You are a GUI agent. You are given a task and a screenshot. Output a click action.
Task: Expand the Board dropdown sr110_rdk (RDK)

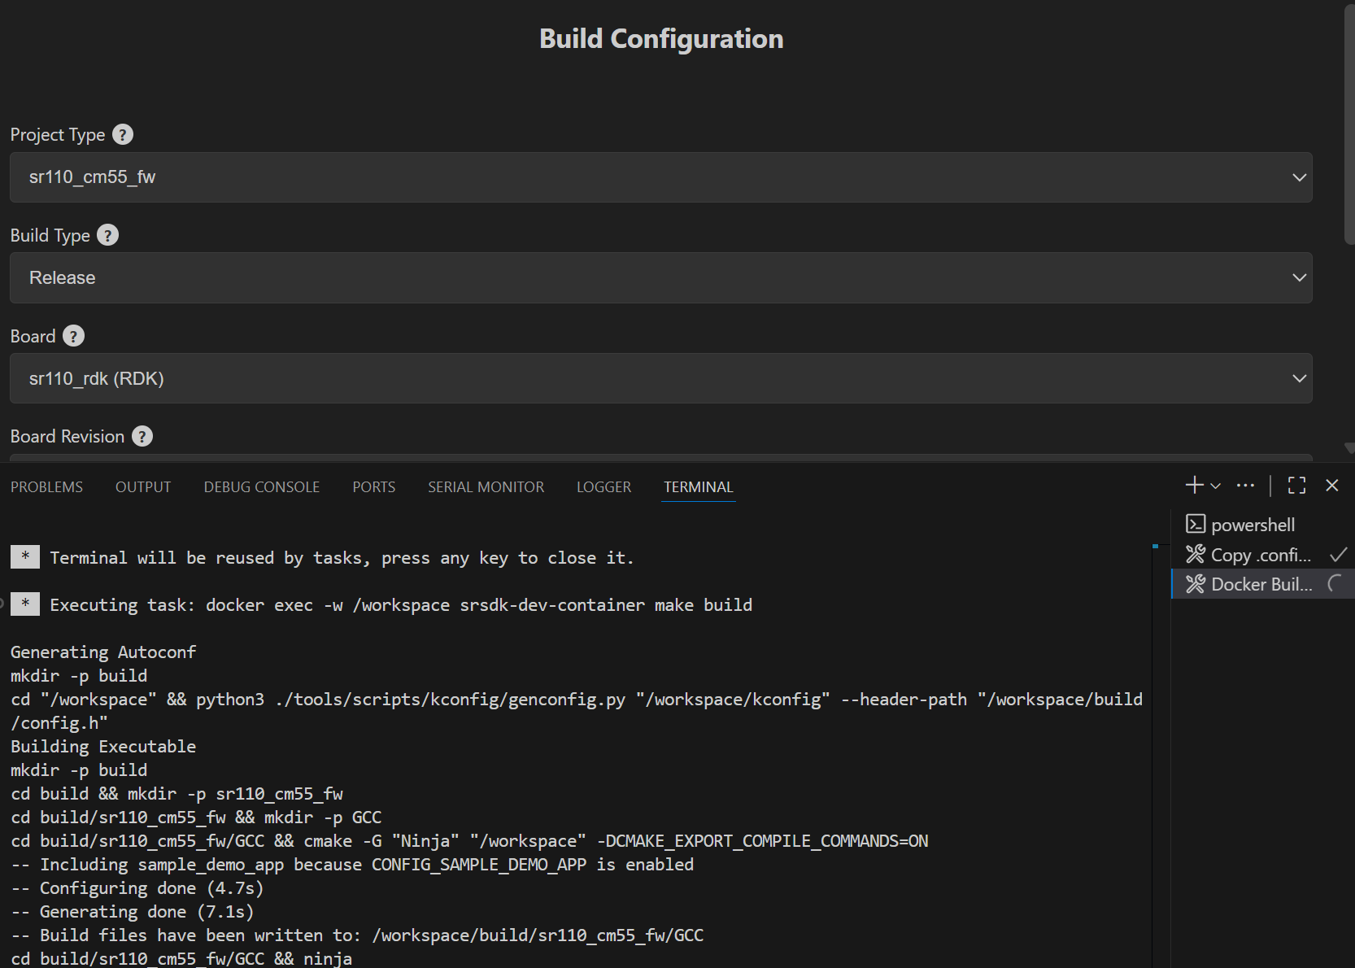pos(660,379)
